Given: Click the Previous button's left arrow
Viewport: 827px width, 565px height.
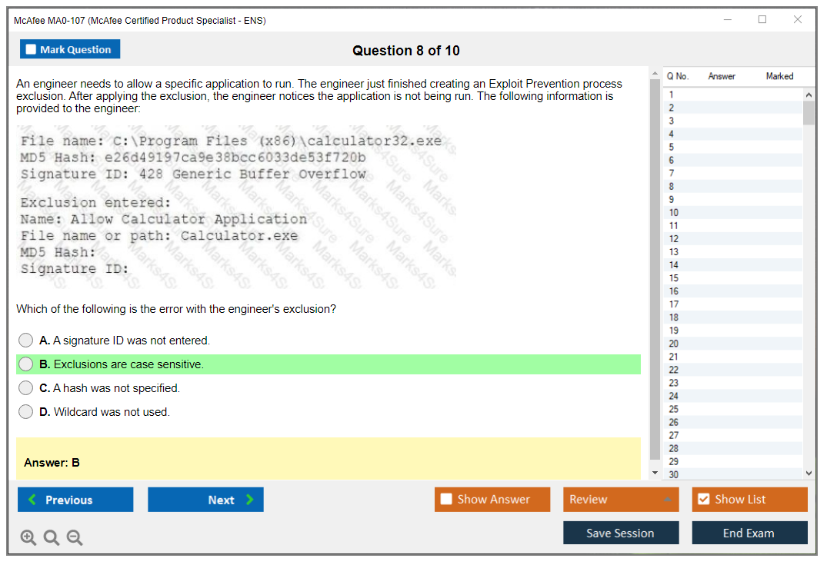Looking at the screenshot, I should point(32,500).
